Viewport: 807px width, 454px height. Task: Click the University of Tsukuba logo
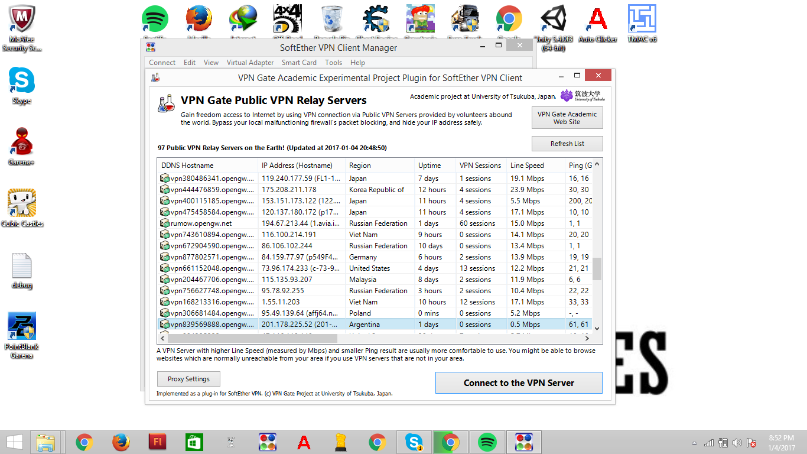pyautogui.click(x=582, y=96)
